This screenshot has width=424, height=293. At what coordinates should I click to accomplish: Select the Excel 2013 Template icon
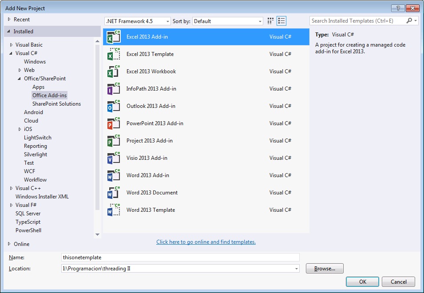[x=114, y=54]
